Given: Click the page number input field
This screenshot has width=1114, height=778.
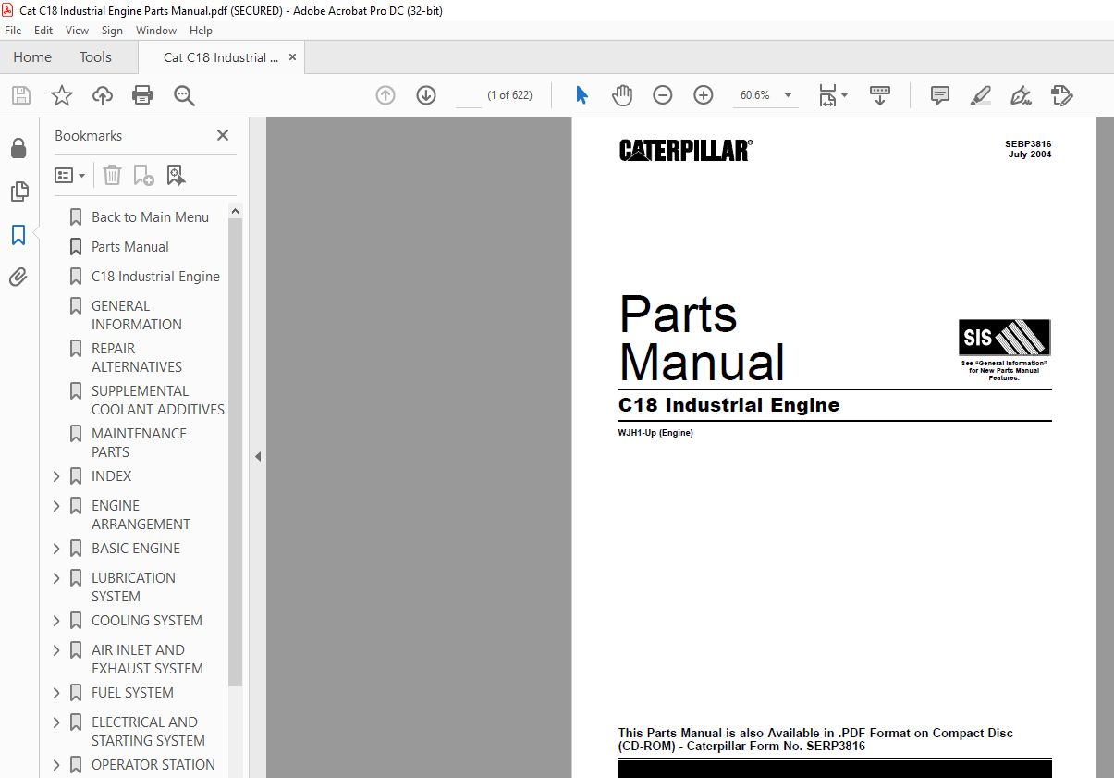Looking at the screenshot, I should tap(469, 95).
